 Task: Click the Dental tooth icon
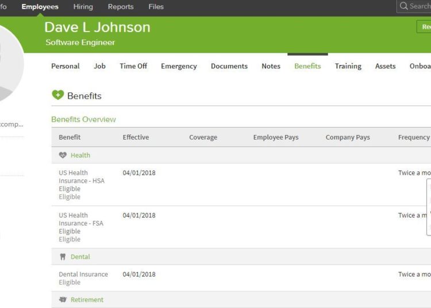[63, 257]
